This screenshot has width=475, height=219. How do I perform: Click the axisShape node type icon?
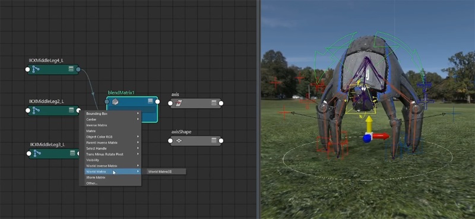pyautogui.click(x=179, y=141)
